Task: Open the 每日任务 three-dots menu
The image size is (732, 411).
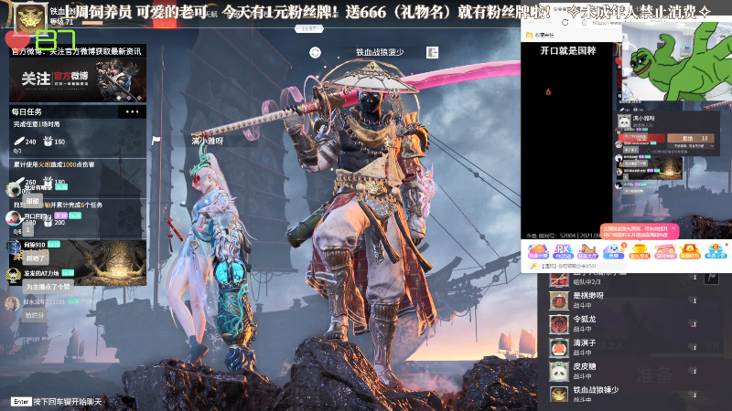Action: click(x=132, y=111)
